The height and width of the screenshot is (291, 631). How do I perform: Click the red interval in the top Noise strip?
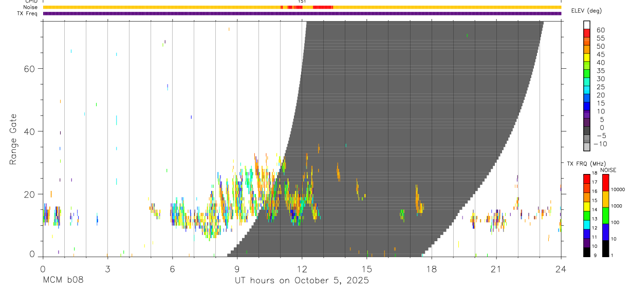click(323, 7)
